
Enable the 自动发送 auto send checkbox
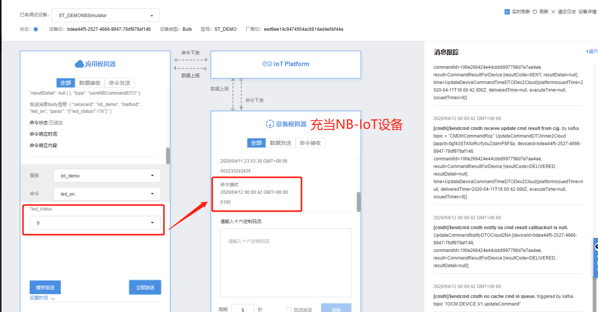click(x=289, y=310)
